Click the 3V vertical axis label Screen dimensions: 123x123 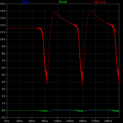click(3, 89)
